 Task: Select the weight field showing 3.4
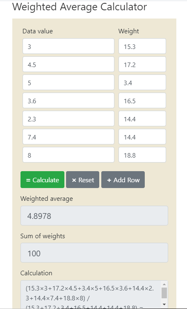pyautogui.click(x=142, y=82)
